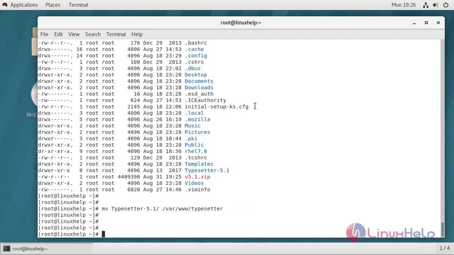This screenshot has width=454, height=255.
Task: Open the Help menu
Action: 137,34
